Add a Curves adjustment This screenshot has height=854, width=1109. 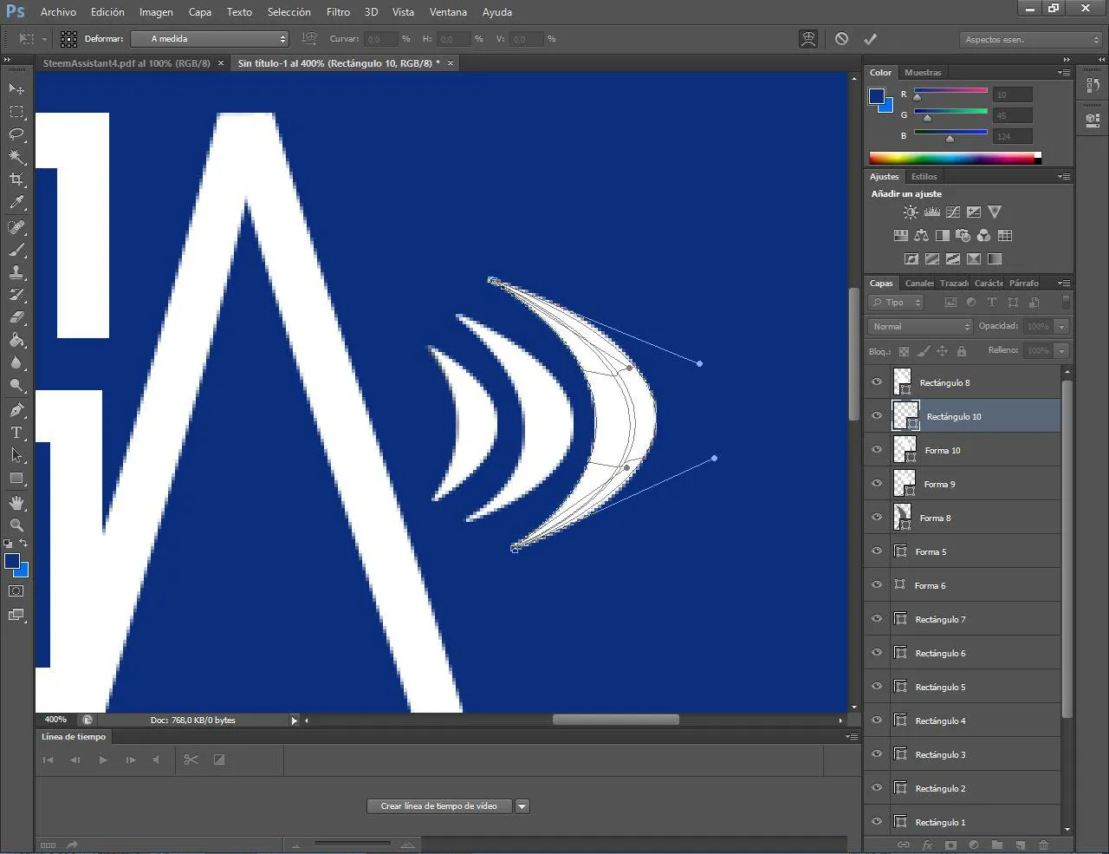pyautogui.click(x=953, y=212)
